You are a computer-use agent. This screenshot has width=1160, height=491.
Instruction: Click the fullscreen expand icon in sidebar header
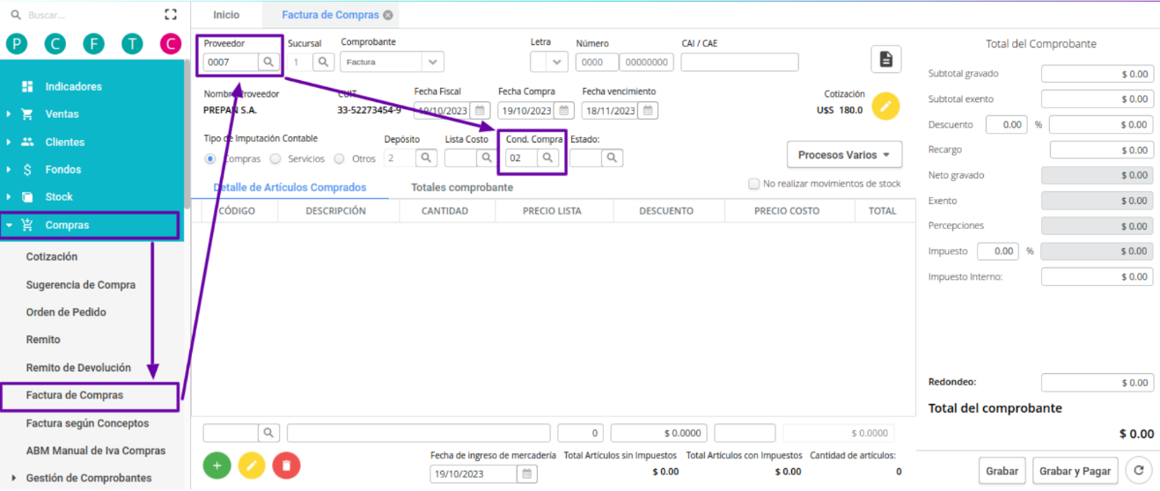[x=171, y=15]
